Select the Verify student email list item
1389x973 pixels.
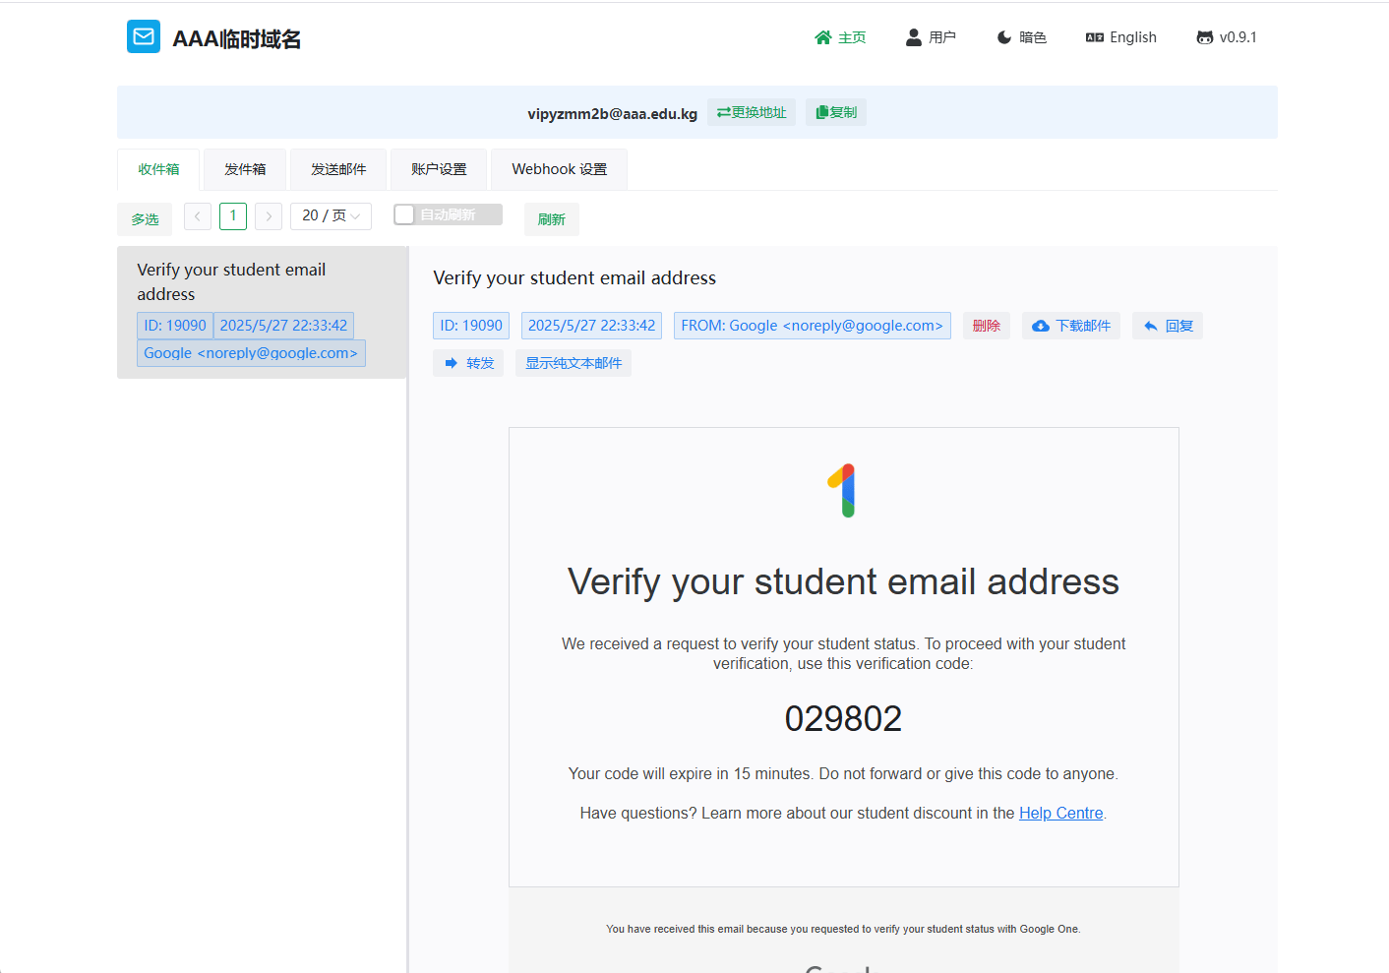[x=262, y=282]
